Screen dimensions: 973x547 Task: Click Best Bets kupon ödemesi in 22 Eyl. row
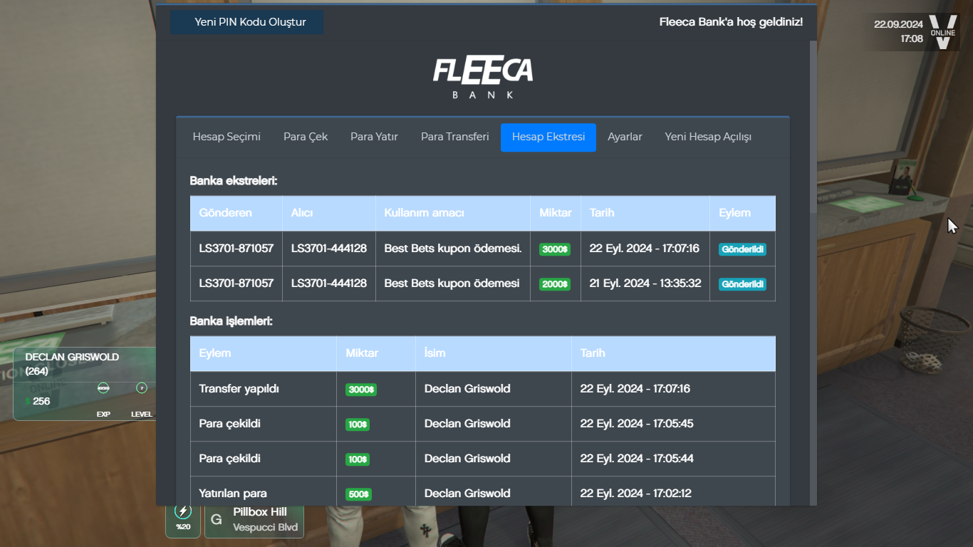point(453,249)
